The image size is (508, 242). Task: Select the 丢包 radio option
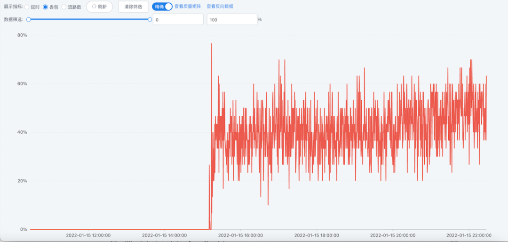coord(45,7)
